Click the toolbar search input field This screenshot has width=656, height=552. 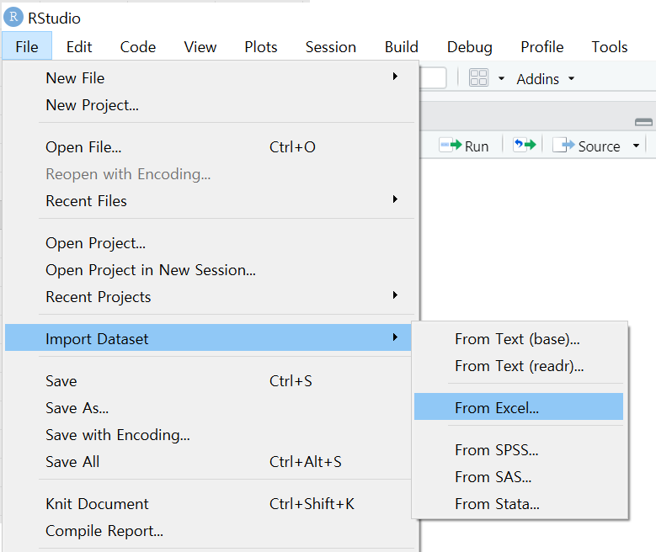pyautogui.click(x=433, y=78)
